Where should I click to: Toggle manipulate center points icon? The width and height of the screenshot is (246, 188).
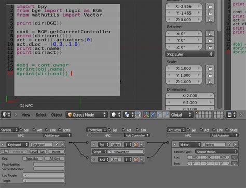click(x=138, y=115)
